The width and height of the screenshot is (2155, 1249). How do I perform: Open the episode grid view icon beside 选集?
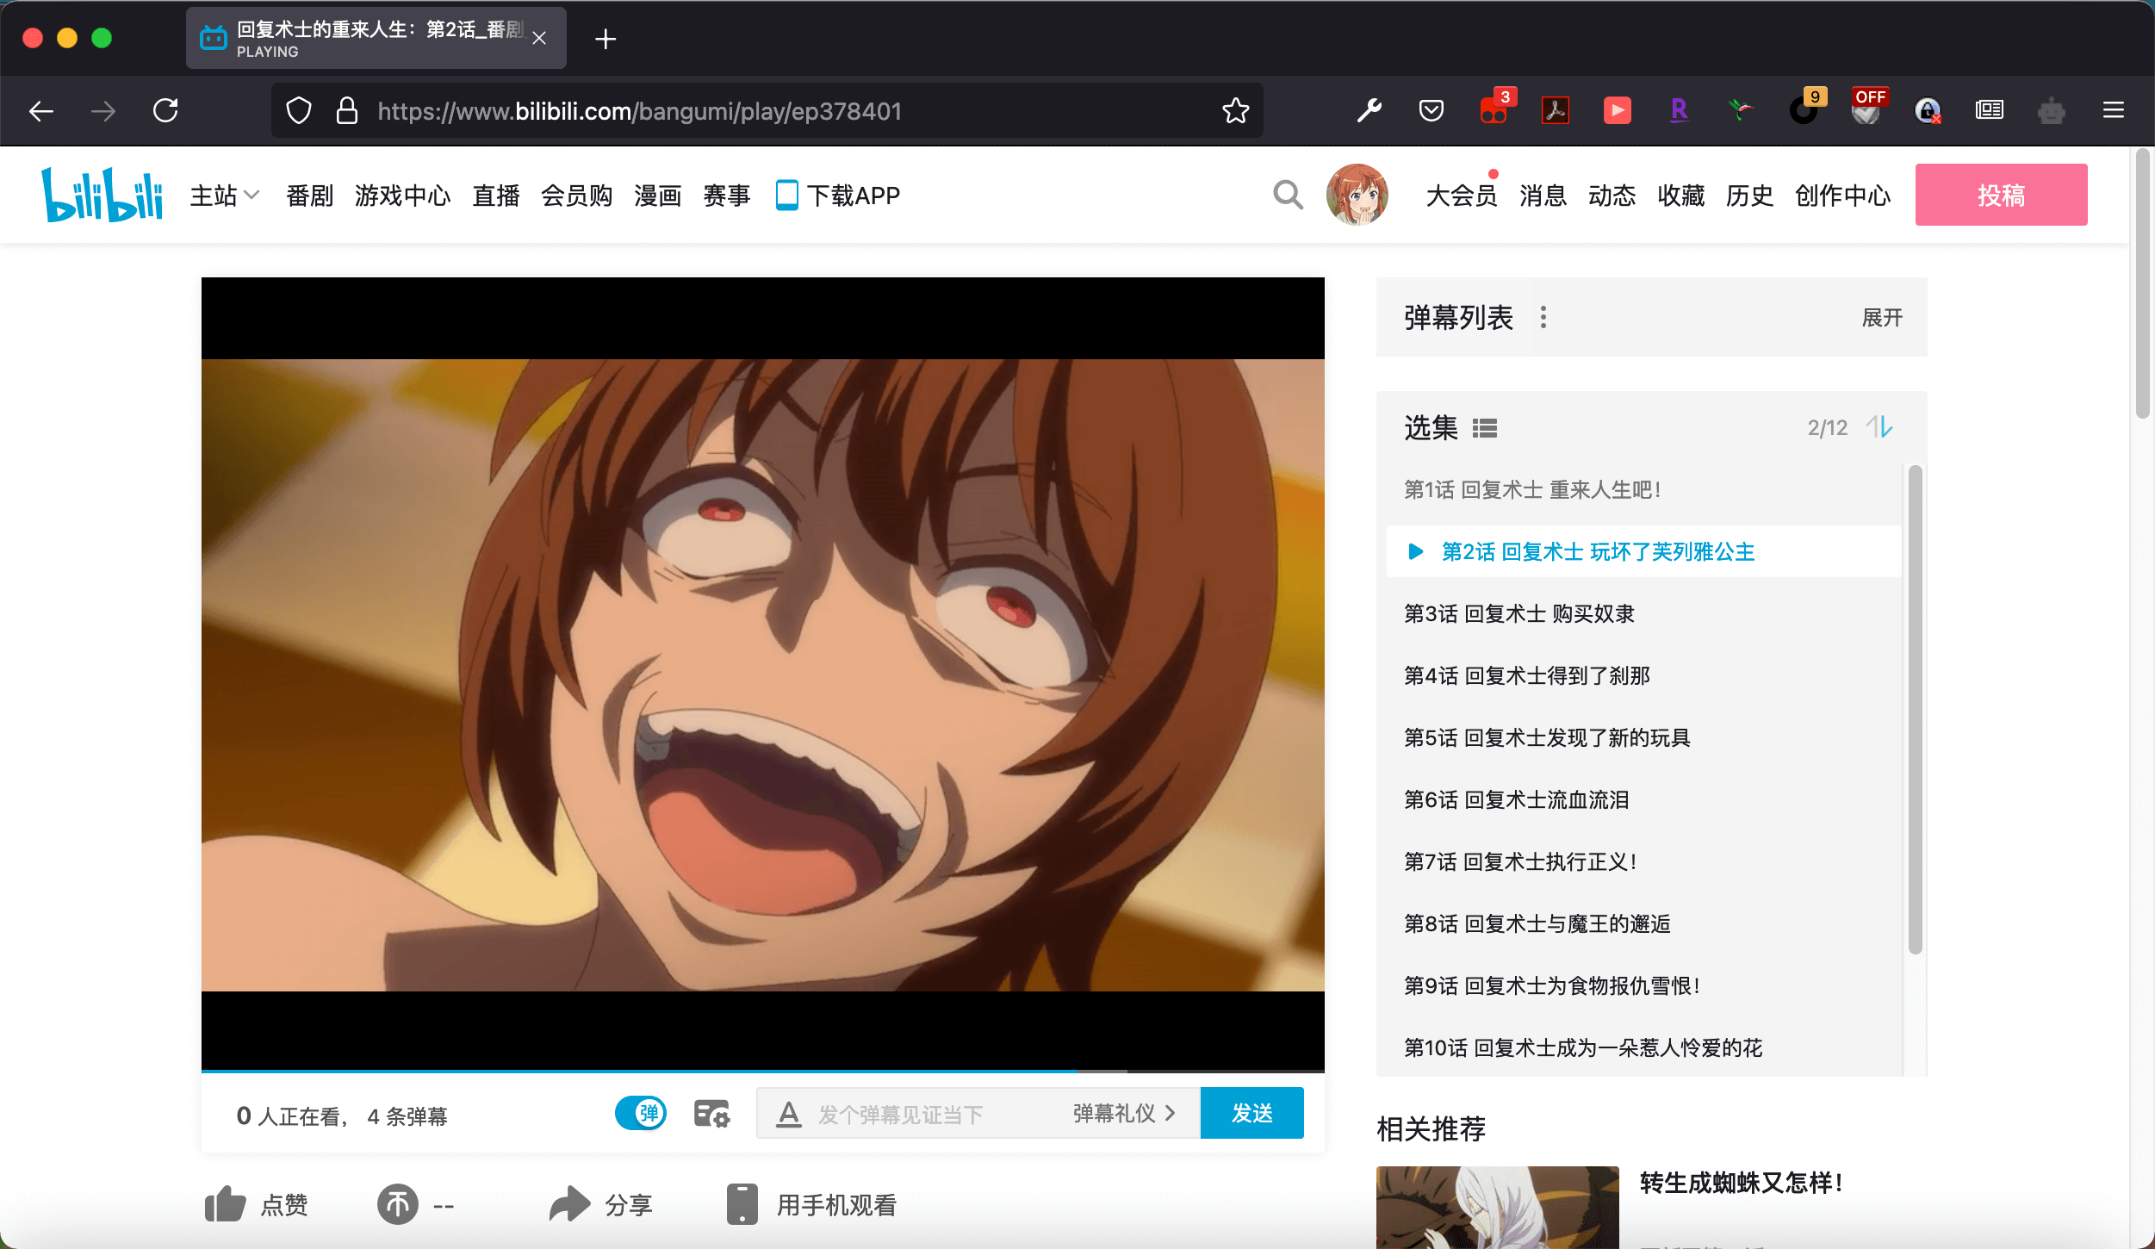pos(1485,427)
